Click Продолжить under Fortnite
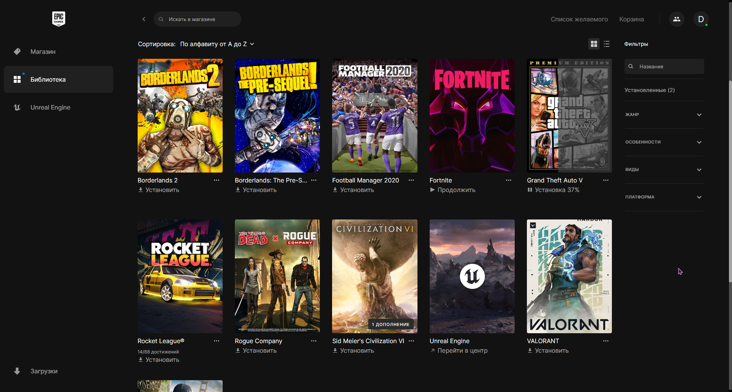This screenshot has width=732, height=392. click(x=453, y=190)
